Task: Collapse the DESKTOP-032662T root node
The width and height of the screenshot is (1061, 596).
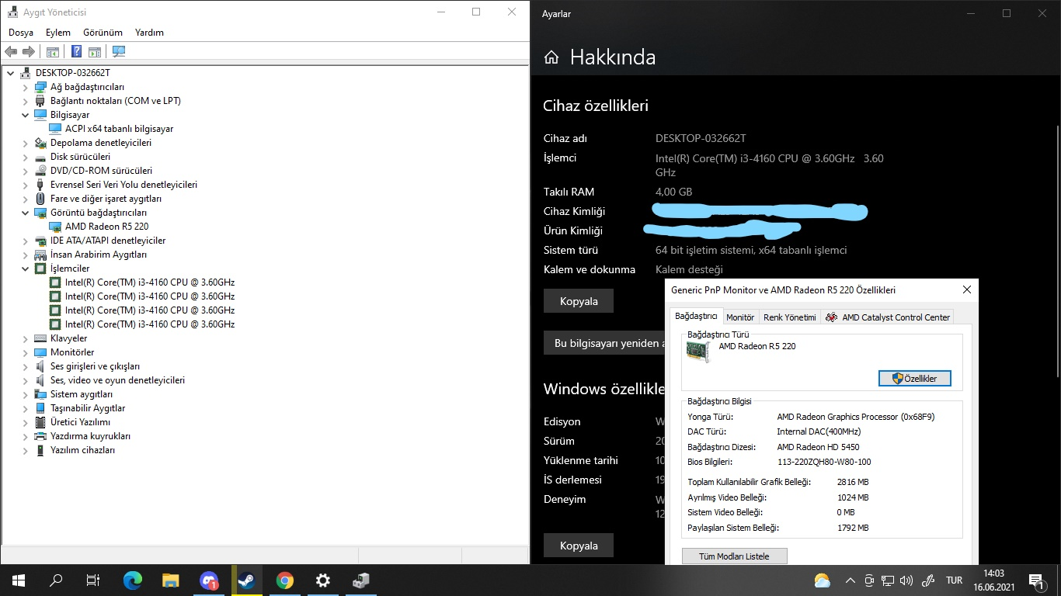Action: [10, 73]
